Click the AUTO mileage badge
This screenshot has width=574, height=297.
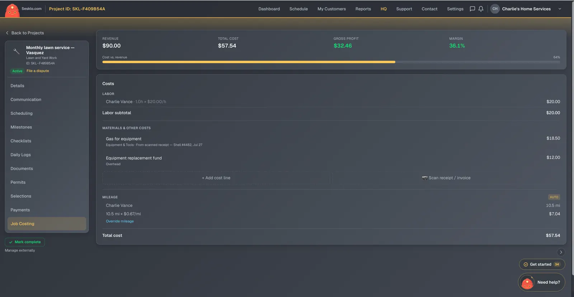554,197
